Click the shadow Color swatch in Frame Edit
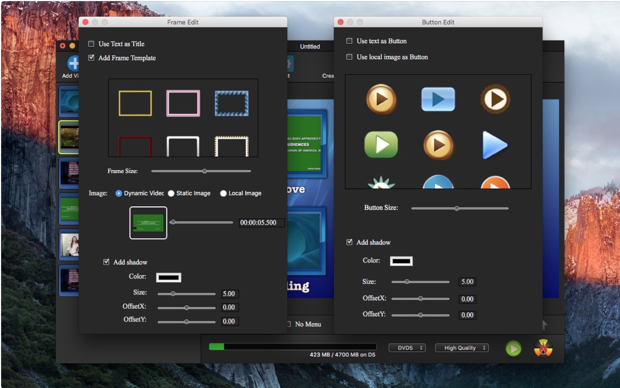 tap(168, 278)
